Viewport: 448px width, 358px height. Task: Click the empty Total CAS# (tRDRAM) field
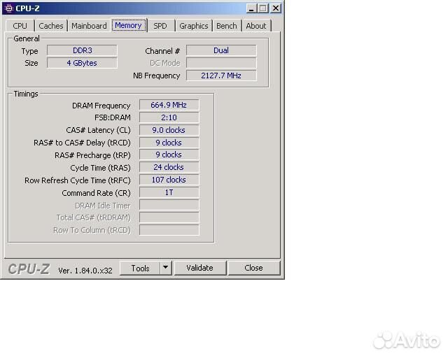169,217
